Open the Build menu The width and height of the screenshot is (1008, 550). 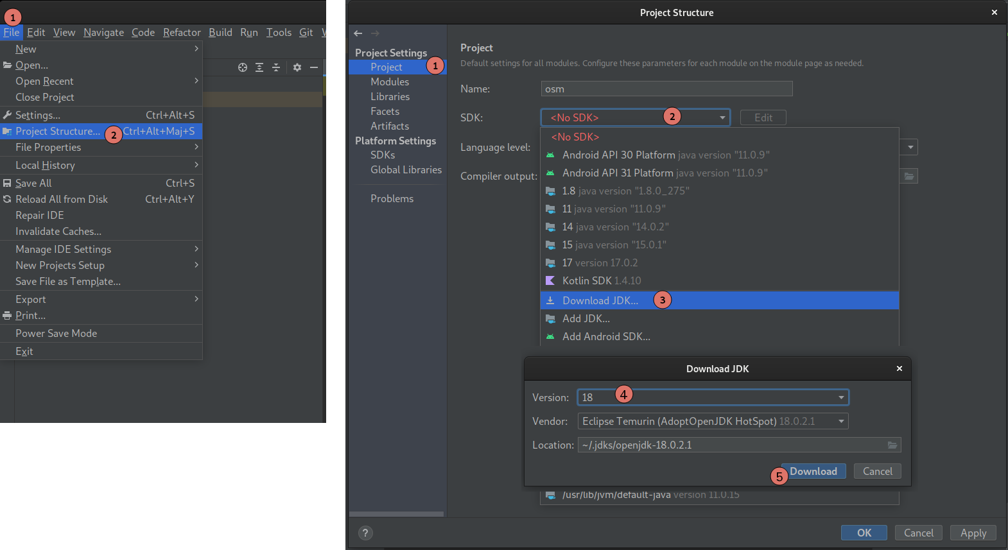(220, 32)
